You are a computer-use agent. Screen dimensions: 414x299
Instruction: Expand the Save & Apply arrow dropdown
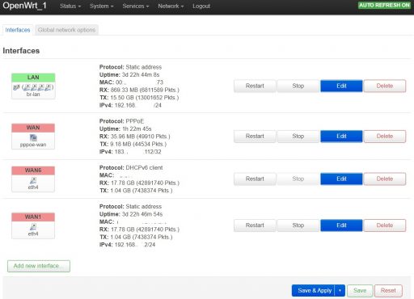340,290
